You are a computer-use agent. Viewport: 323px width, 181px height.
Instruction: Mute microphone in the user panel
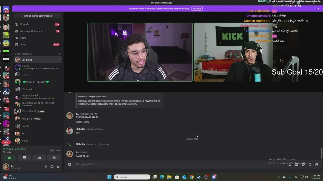46,167
